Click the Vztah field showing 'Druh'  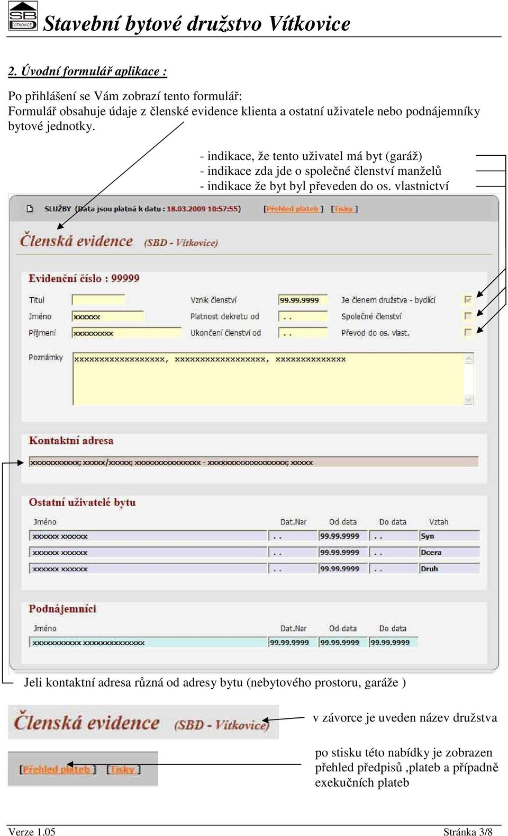(x=449, y=569)
